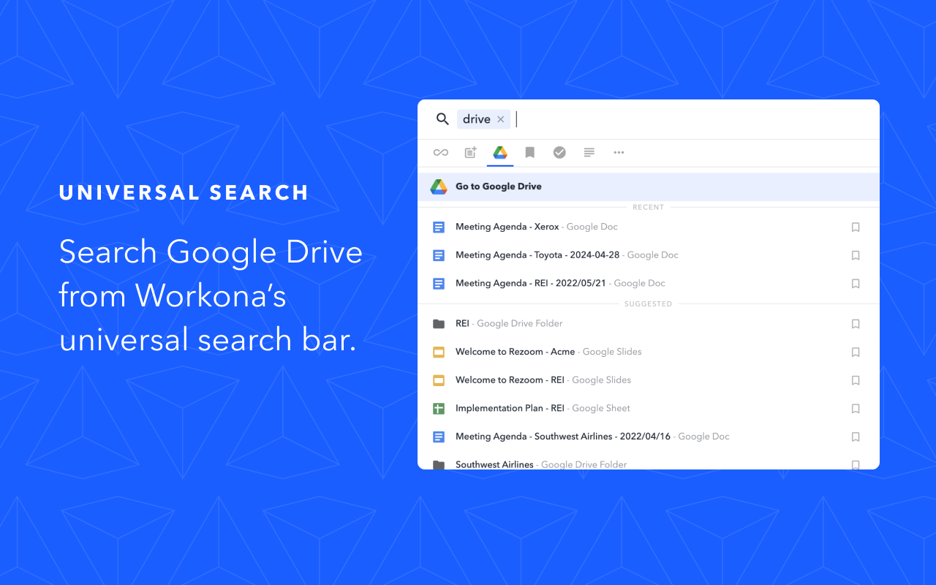This screenshot has width=936, height=585.
Task: Select the notes lines filter tab
Action: (589, 152)
